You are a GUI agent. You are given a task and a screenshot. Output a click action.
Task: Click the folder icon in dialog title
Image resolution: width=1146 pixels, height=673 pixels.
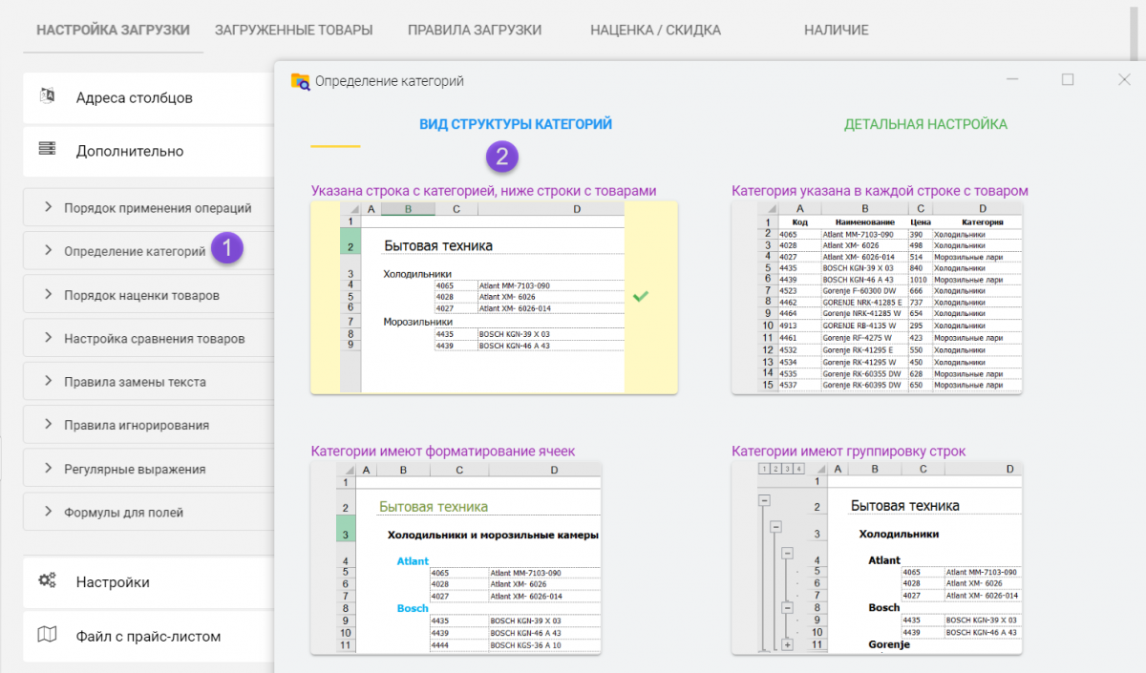pyautogui.click(x=300, y=81)
